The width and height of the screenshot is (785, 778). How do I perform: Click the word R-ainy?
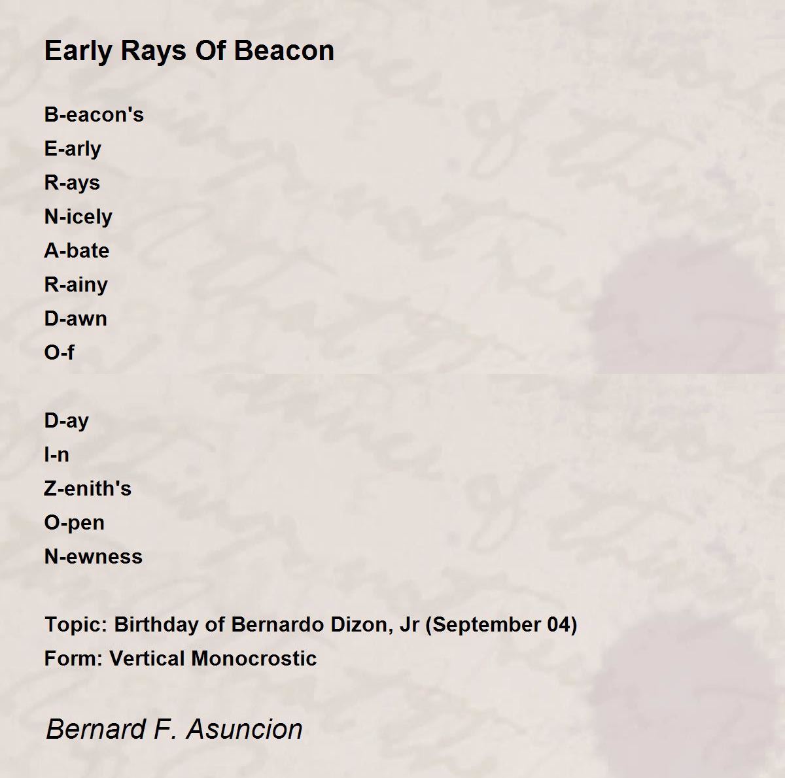76,285
